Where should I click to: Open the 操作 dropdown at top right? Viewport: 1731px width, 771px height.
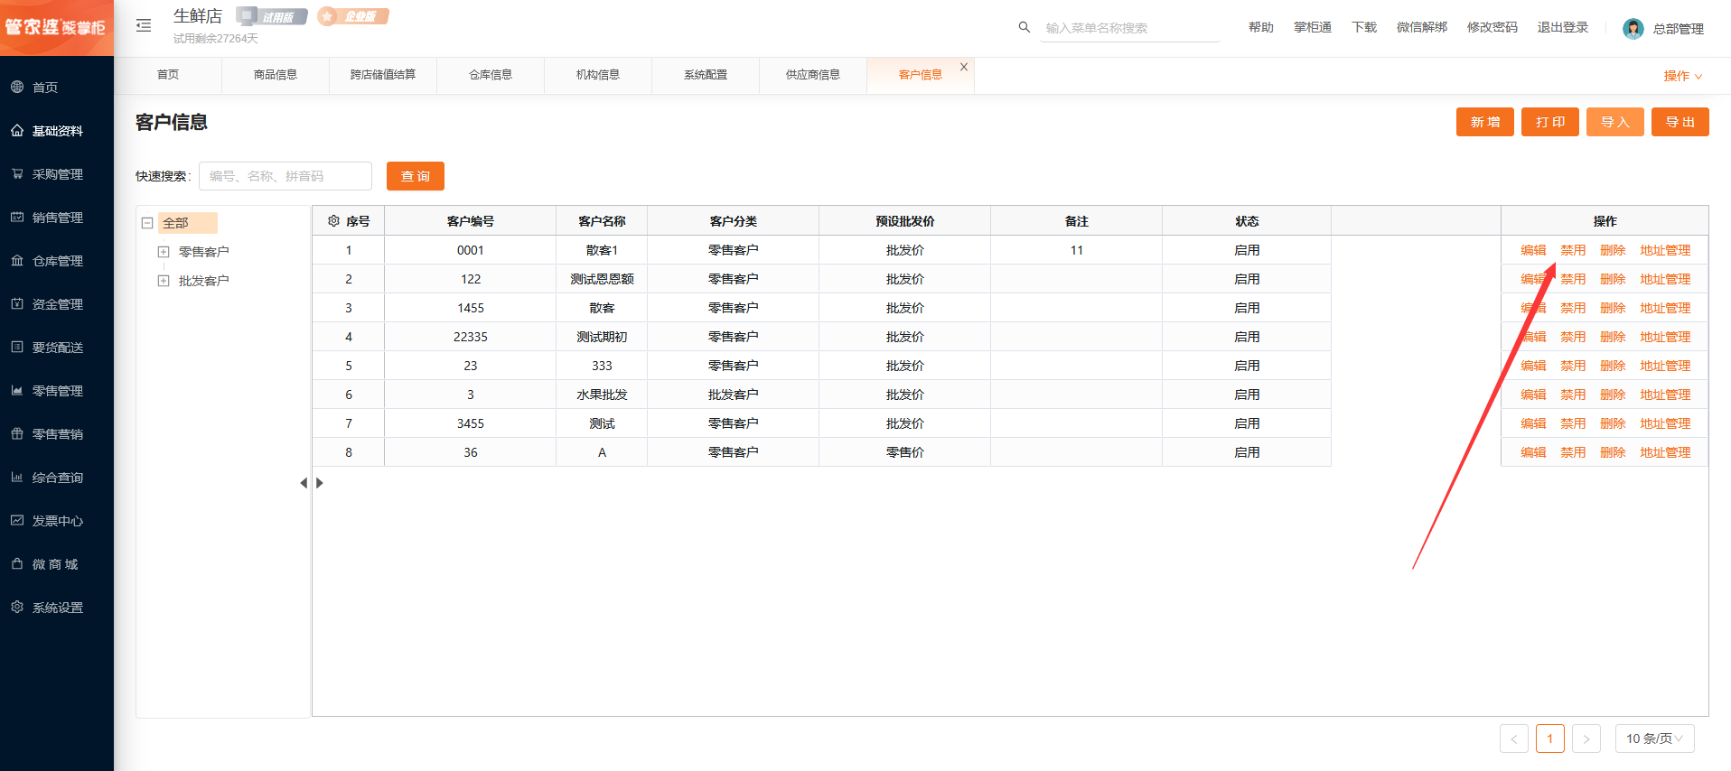tap(1683, 76)
